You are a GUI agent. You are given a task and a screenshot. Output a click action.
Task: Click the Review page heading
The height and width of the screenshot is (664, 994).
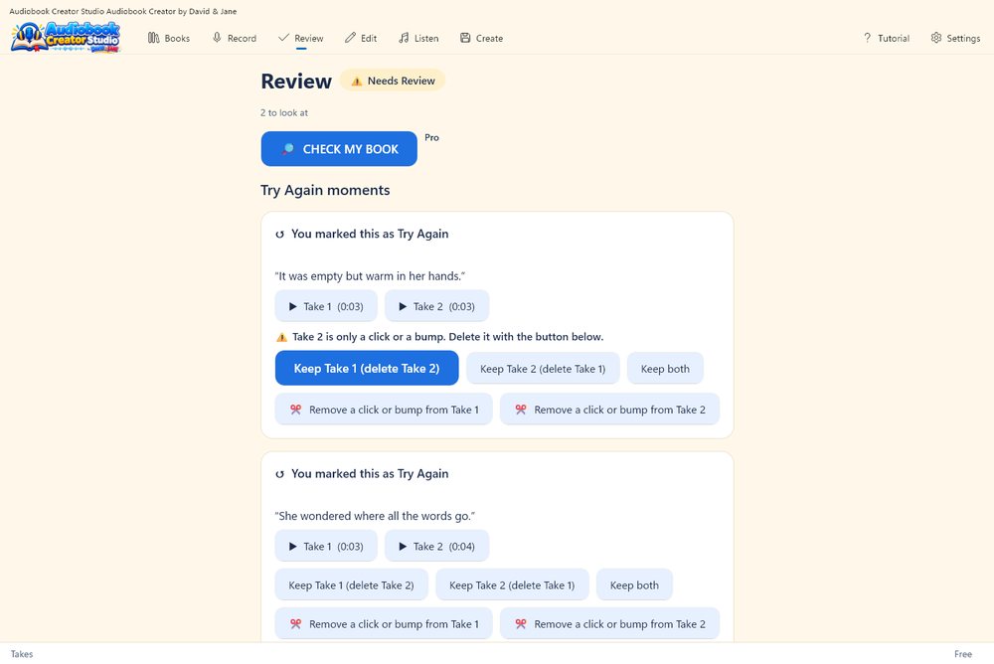click(296, 82)
